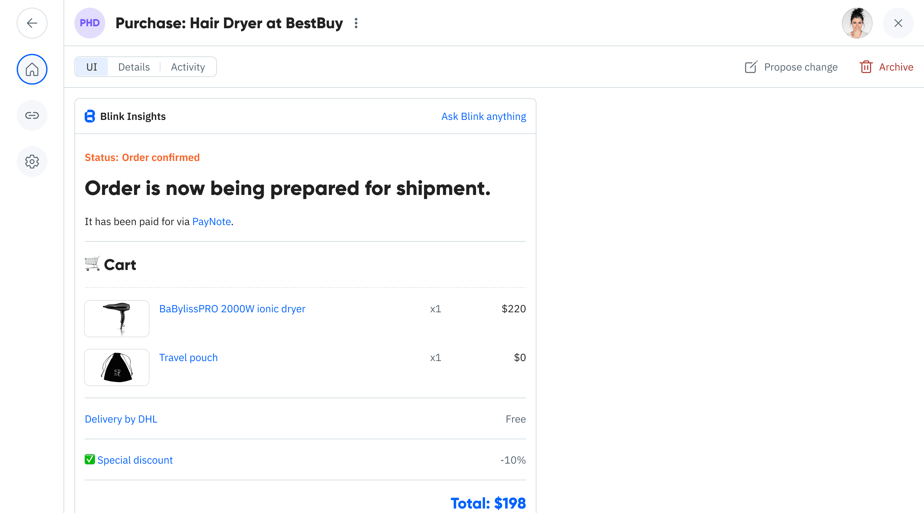Click the back arrow button

pyautogui.click(x=32, y=23)
